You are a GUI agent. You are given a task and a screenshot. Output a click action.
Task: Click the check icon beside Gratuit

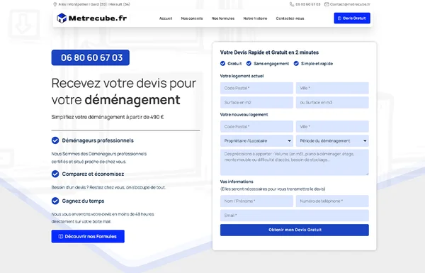pyautogui.click(x=222, y=64)
